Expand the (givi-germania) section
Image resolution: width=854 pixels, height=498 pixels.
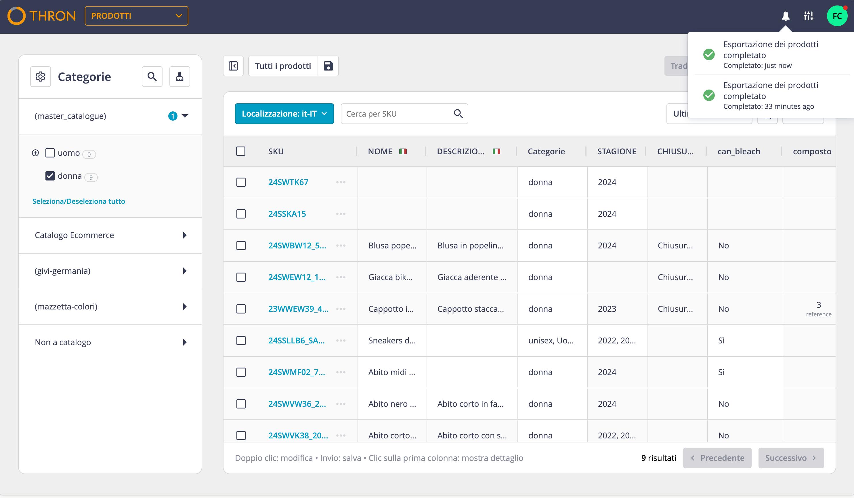[110, 271]
